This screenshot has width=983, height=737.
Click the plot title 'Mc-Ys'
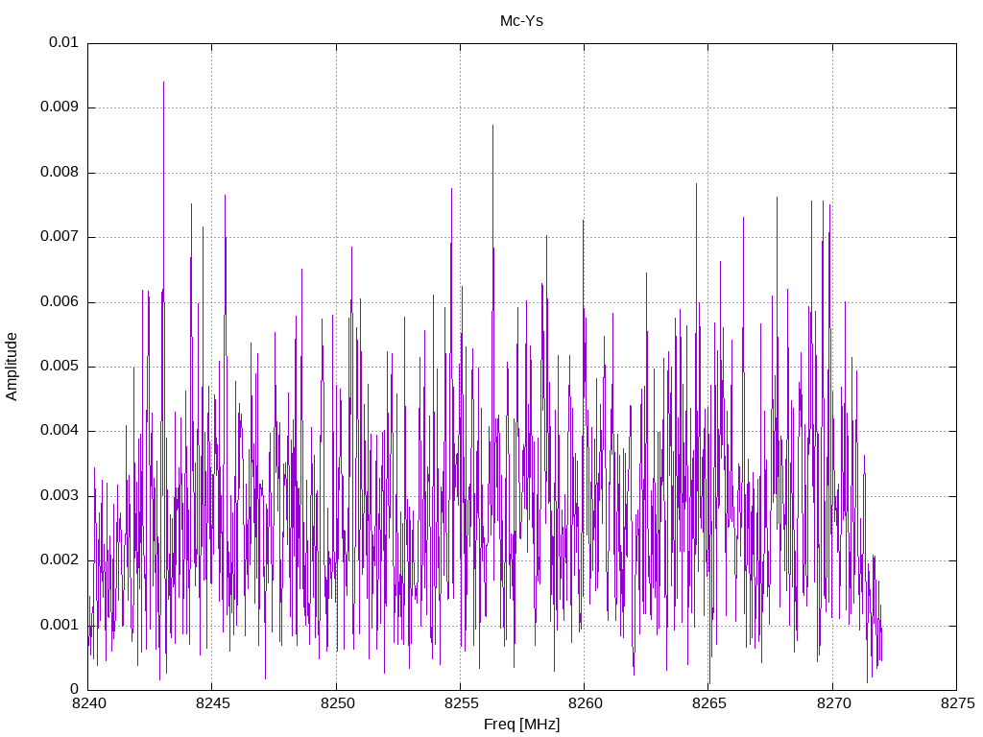(521, 21)
